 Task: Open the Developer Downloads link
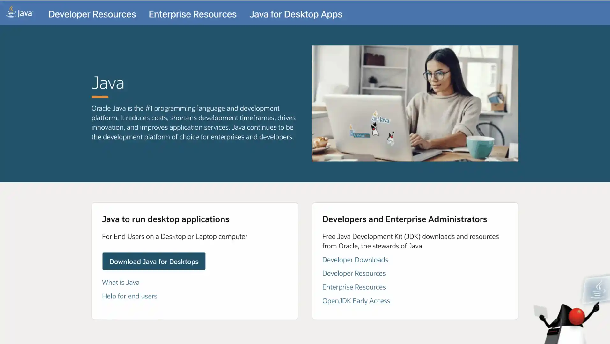pos(355,260)
